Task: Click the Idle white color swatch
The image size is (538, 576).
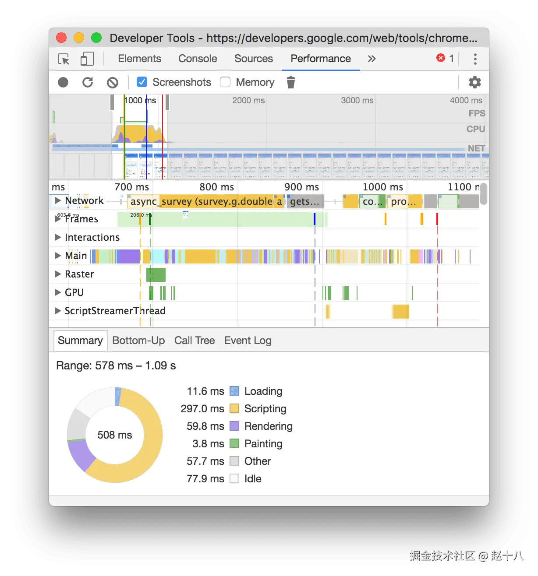Action: click(234, 478)
